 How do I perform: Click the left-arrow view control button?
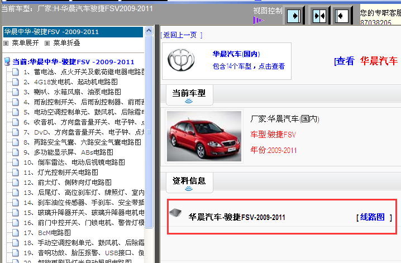(x=342, y=16)
